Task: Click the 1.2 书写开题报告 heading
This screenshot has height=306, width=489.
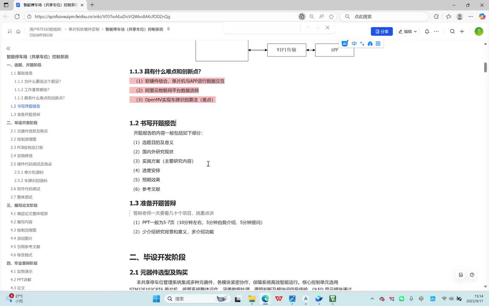Action: [153, 123]
